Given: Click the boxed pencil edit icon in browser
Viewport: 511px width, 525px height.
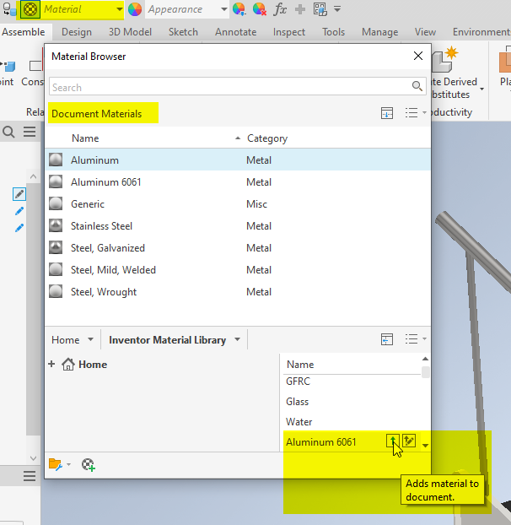Looking at the screenshot, I should (19, 194).
